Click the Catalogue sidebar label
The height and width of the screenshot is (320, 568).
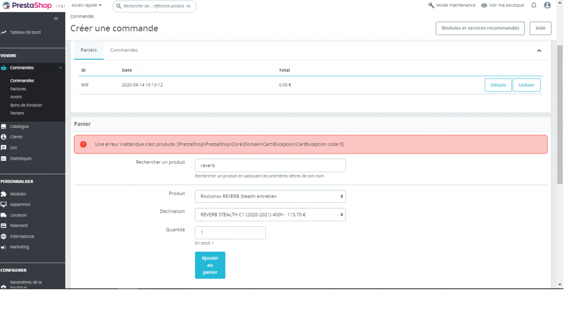coord(19,127)
